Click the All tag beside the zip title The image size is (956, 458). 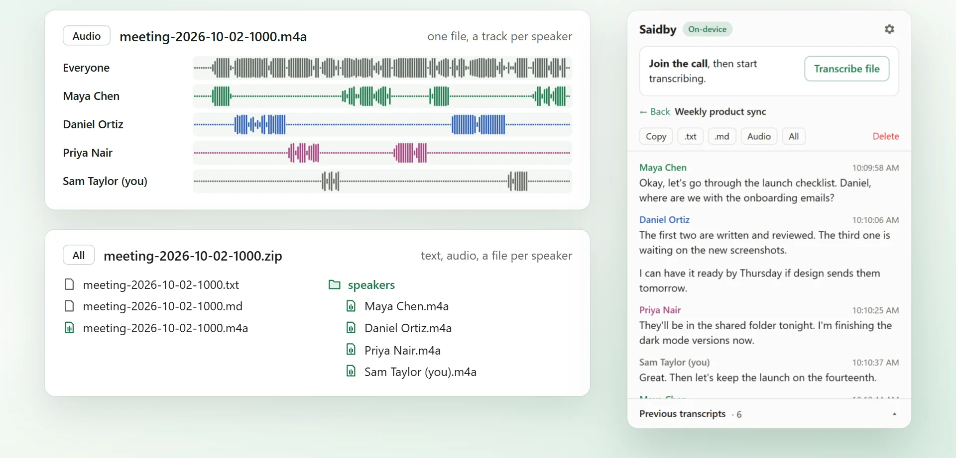[x=79, y=255]
